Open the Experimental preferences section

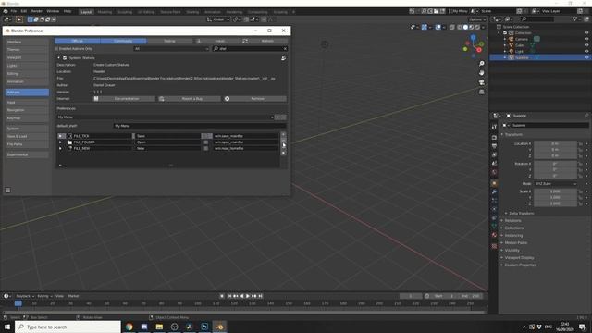[x=27, y=154]
